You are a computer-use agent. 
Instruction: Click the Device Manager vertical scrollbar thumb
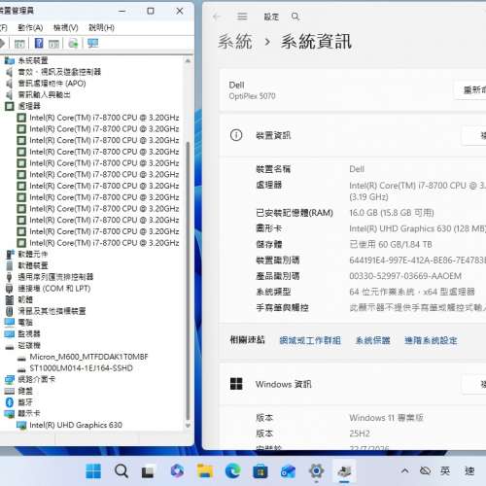(x=188, y=281)
